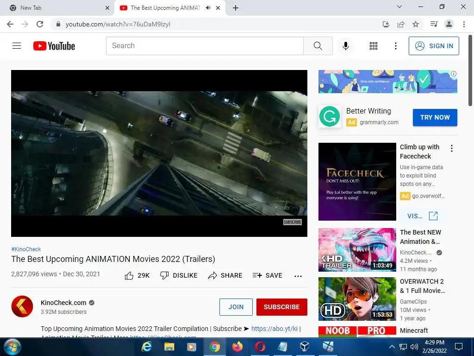Click the address bar URL
Image resolution: width=474 pixels, height=356 pixels.
click(x=118, y=24)
